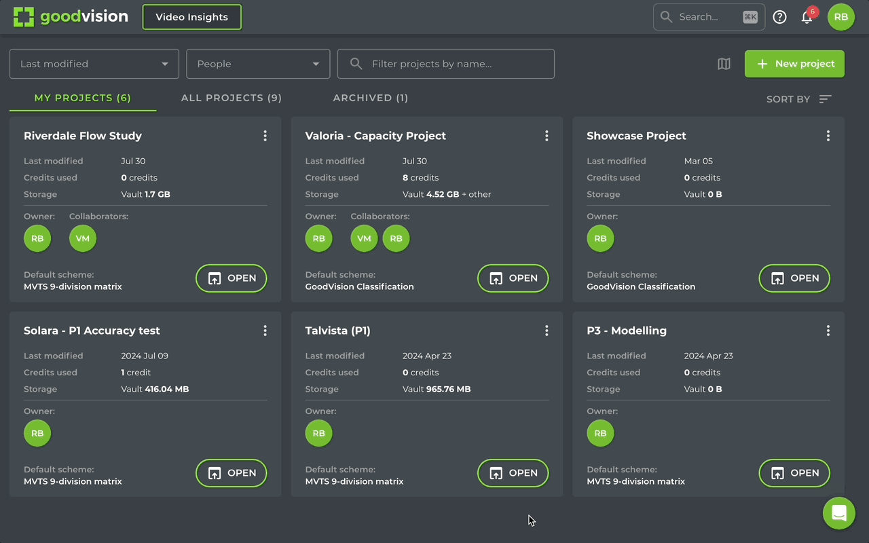Click the Video Insights button

(x=191, y=17)
